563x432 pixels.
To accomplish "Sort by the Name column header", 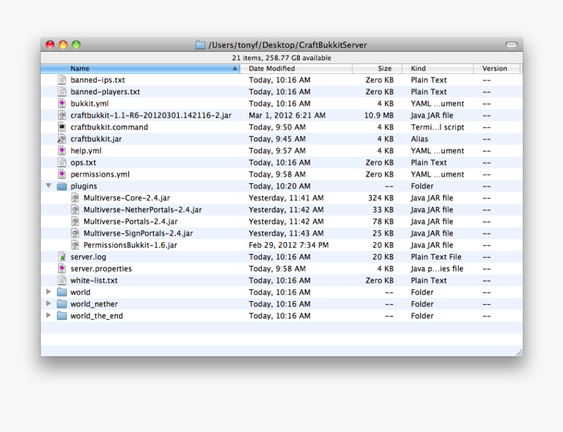I will tap(140, 69).
